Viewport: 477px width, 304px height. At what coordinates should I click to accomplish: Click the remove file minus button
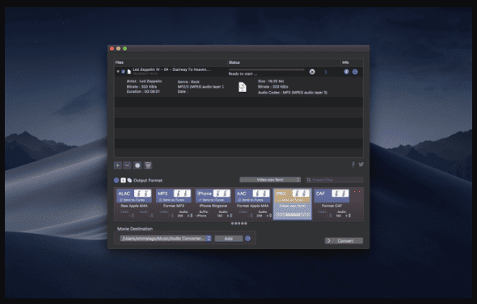coord(128,165)
